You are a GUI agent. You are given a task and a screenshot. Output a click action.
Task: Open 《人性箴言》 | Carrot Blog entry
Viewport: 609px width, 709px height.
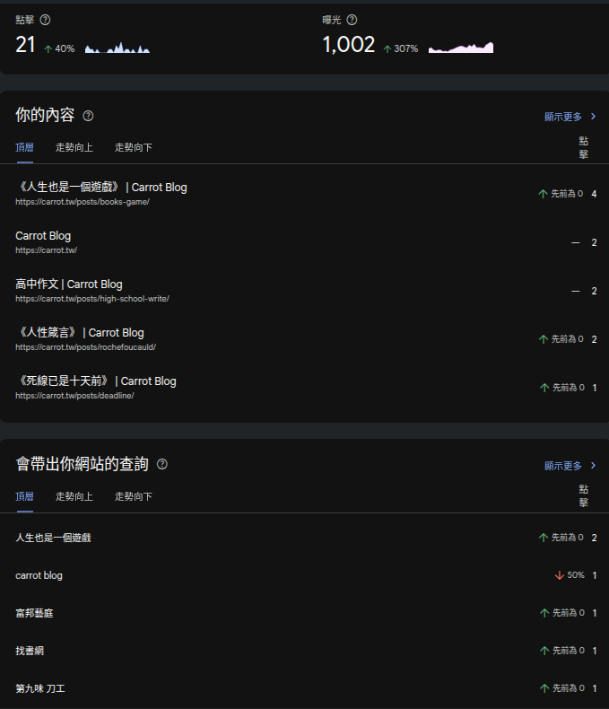(81, 333)
